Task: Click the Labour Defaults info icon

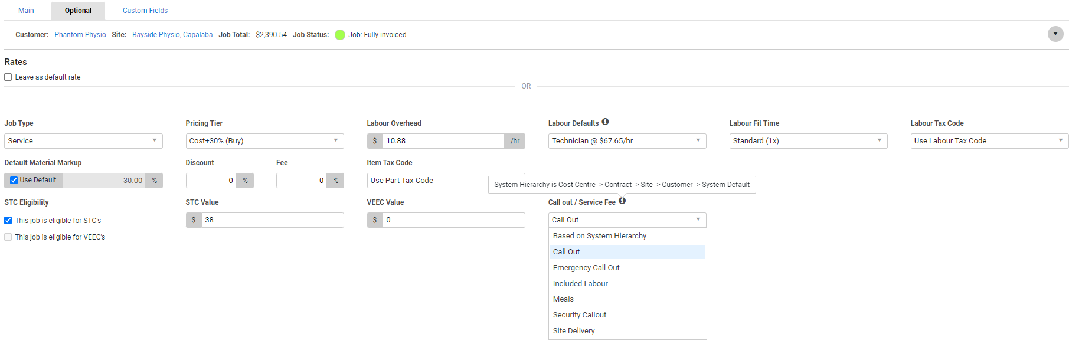Action: pos(605,122)
